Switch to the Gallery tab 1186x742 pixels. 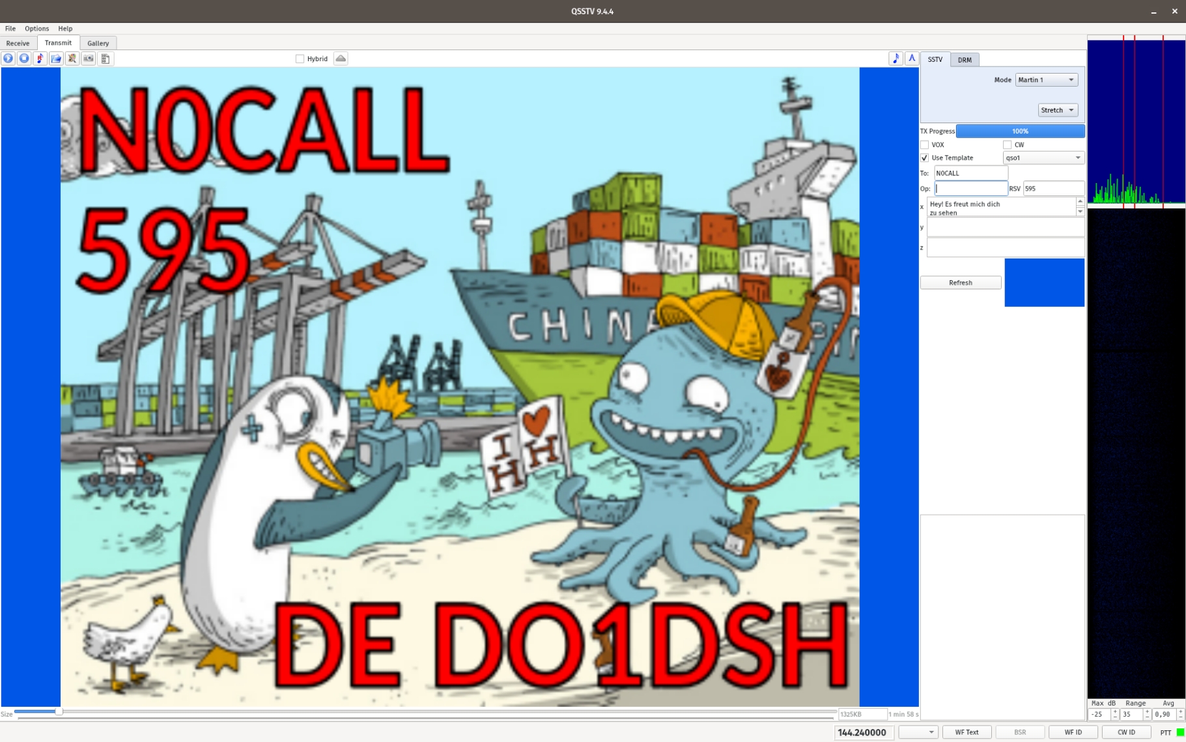click(98, 43)
